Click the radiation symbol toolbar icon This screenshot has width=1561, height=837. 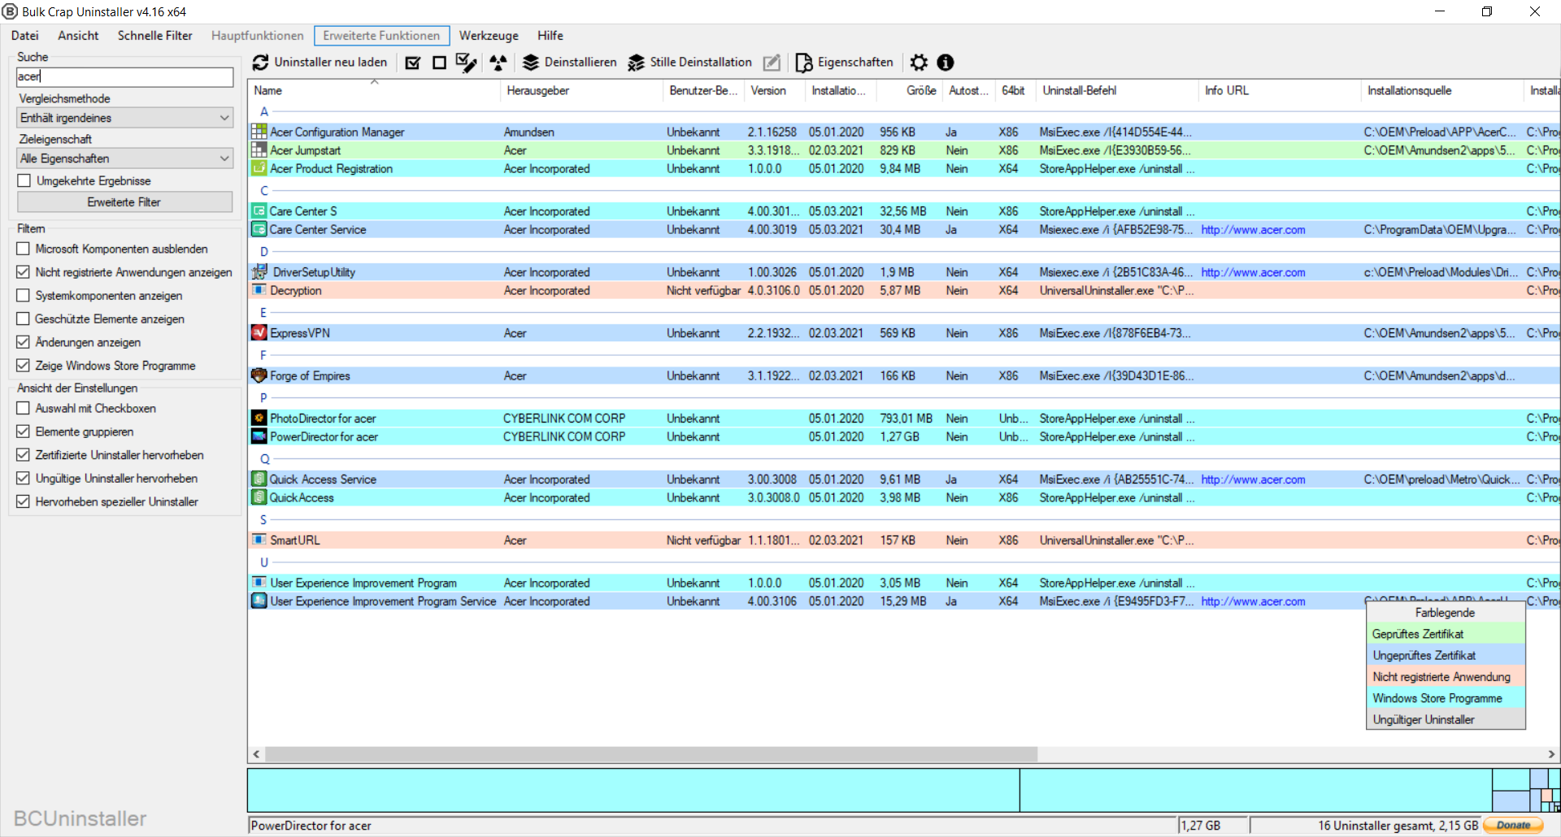[x=498, y=63]
